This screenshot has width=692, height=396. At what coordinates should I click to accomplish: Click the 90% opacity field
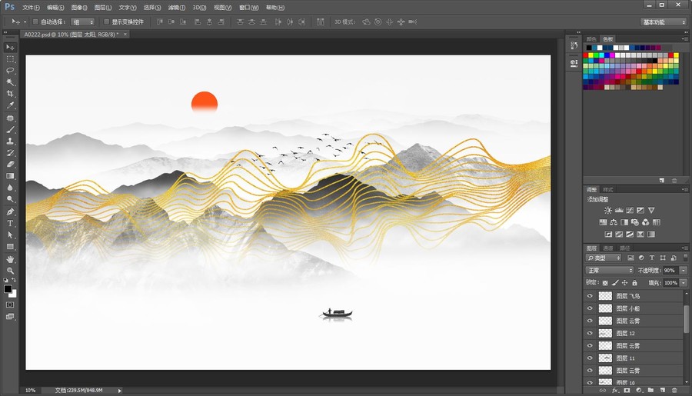pyautogui.click(x=670, y=270)
